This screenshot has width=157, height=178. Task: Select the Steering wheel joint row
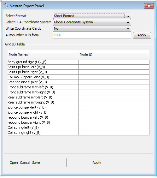[x=78, y=82]
